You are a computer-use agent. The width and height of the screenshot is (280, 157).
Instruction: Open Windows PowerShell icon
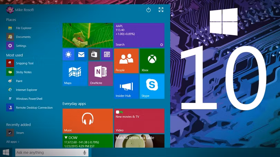10,99
